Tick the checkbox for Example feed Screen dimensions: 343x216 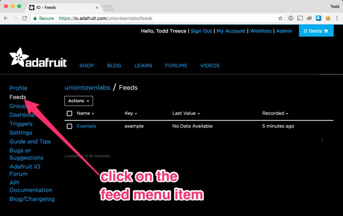(69, 126)
